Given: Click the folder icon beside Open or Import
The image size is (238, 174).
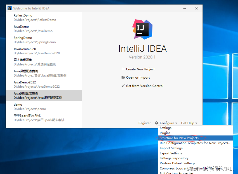Looking at the screenshot, I should [123, 77].
